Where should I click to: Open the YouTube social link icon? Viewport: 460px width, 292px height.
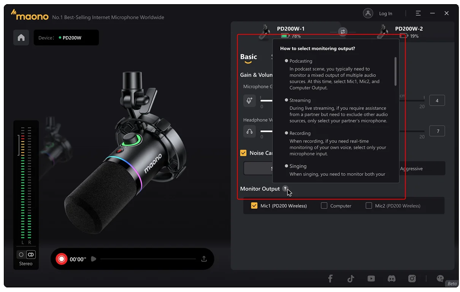[371, 279]
